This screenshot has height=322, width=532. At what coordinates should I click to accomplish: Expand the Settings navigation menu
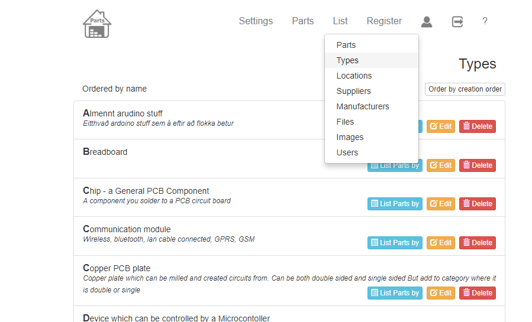coord(256,21)
